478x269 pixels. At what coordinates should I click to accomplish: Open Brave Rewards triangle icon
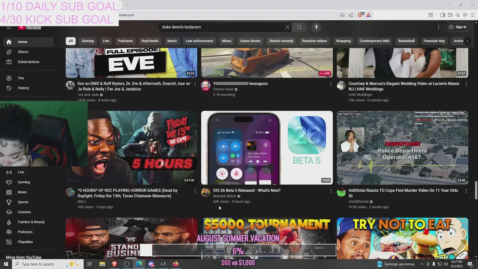(x=368, y=15)
